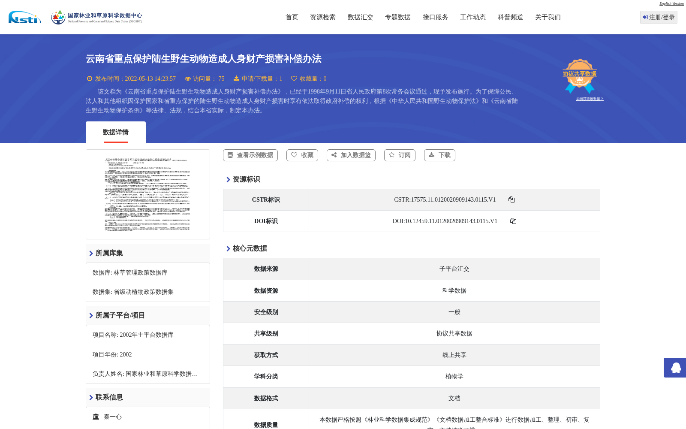Click the 订阅 button
The width and height of the screenshot is (686, 429).
pos(400,155)
